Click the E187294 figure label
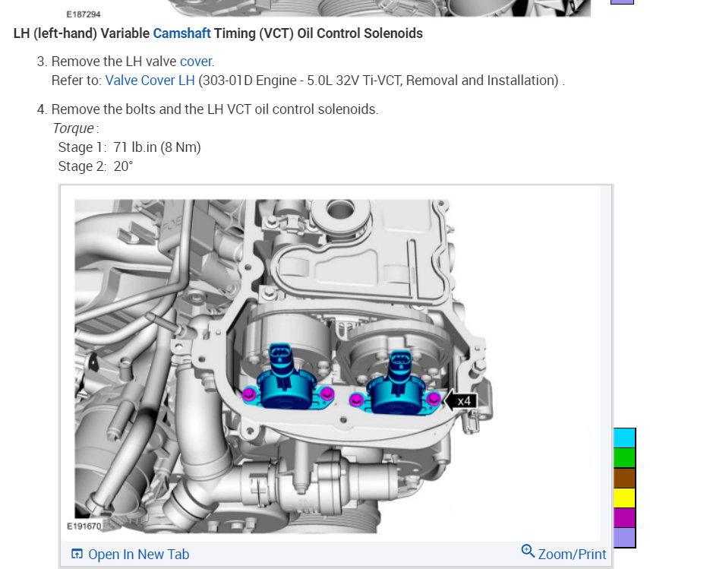The width and height of the screenshot is (710, 569). pos(86,13)
